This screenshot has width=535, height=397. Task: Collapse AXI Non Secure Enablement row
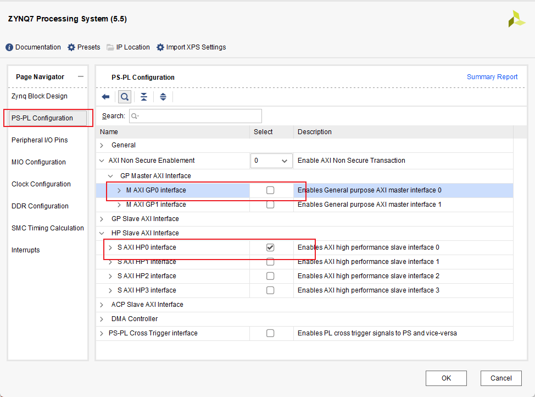tap(102, 161)
